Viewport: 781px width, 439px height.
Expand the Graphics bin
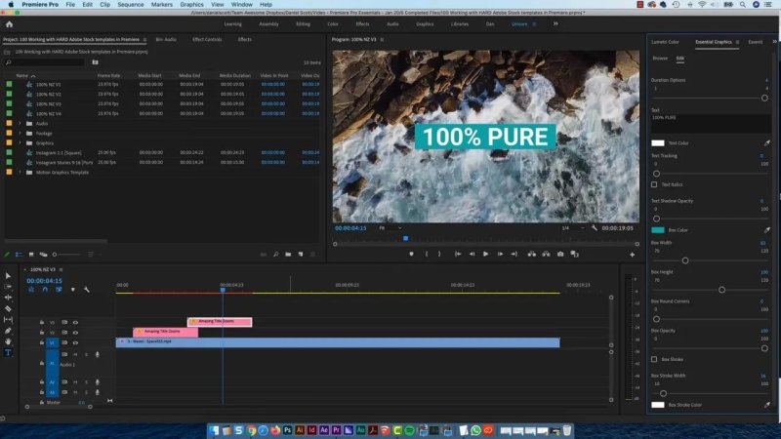[20, 142]
